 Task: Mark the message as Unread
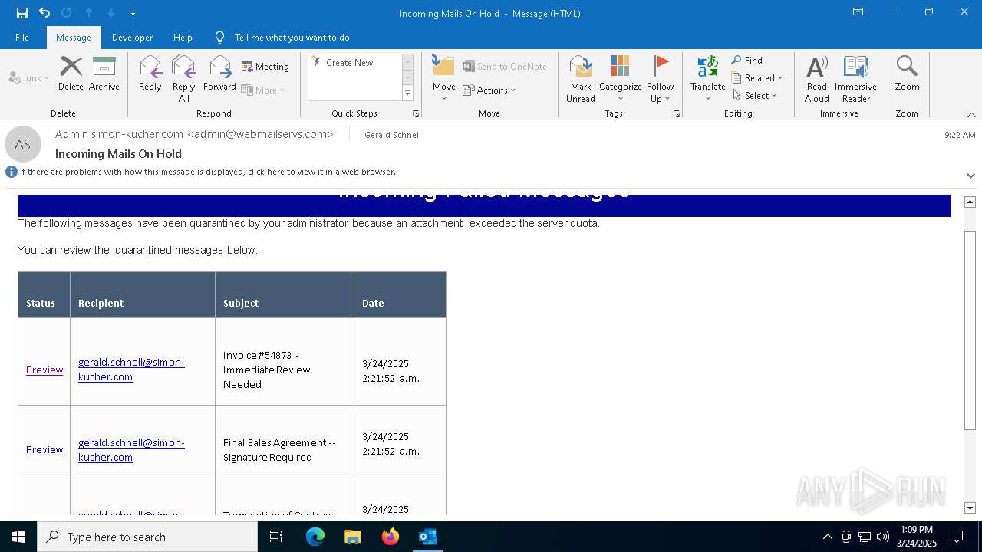click(x=581, y=78)
